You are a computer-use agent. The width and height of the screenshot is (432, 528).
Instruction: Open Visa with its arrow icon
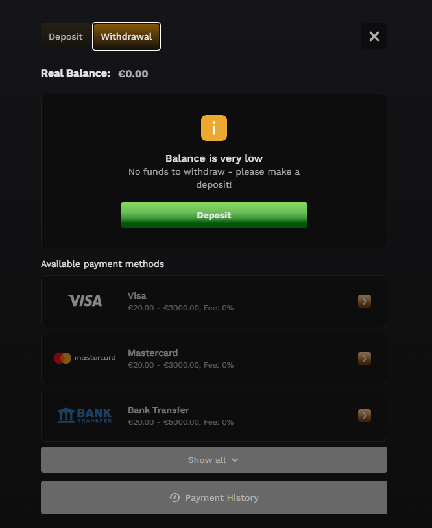coord(365,301)
